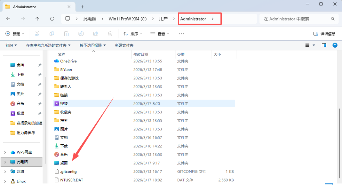Click the paste clipboard icon
This screenshot has width=342, height=185.
tap(66, 34)
